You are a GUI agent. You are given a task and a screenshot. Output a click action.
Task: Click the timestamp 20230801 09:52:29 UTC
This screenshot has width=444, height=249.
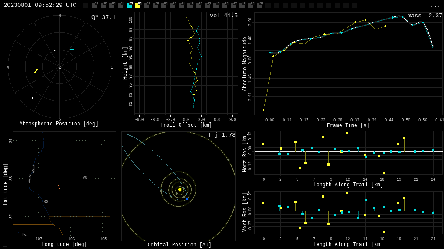point(40,5)
